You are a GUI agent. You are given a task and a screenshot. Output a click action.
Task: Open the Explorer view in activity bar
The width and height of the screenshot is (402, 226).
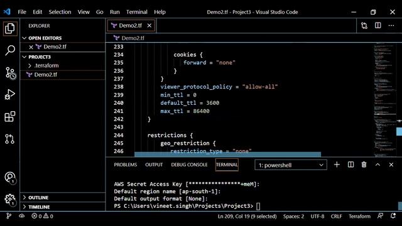(10, 28)
